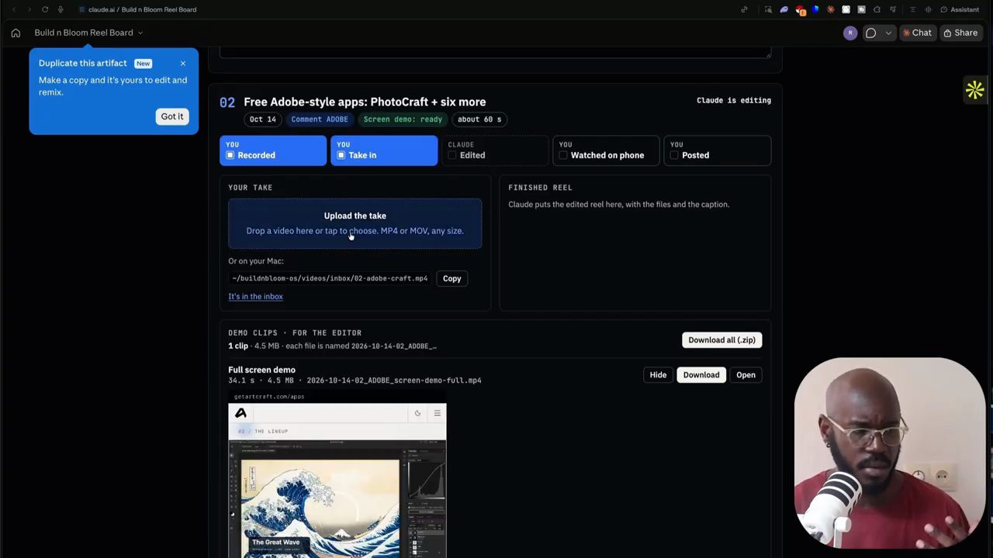Viewport: 993px width, 558px height.
Task: Hide the Full screen demo preview
Action: tap(658, 375)
